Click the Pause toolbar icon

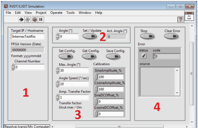point(41,19)
